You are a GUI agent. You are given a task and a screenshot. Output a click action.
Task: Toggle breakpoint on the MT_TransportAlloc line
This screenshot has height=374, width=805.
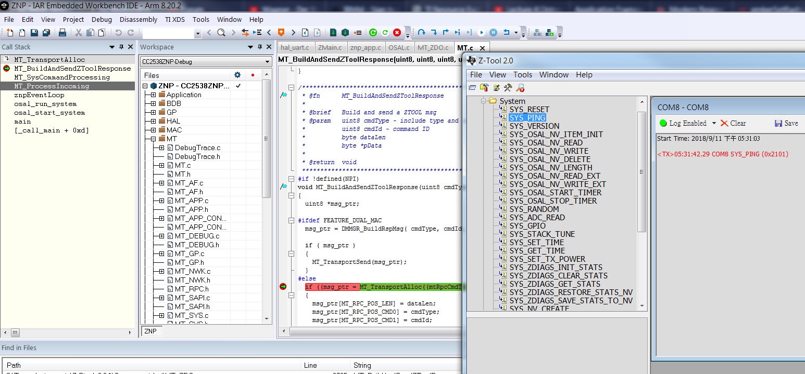[283, 287]
